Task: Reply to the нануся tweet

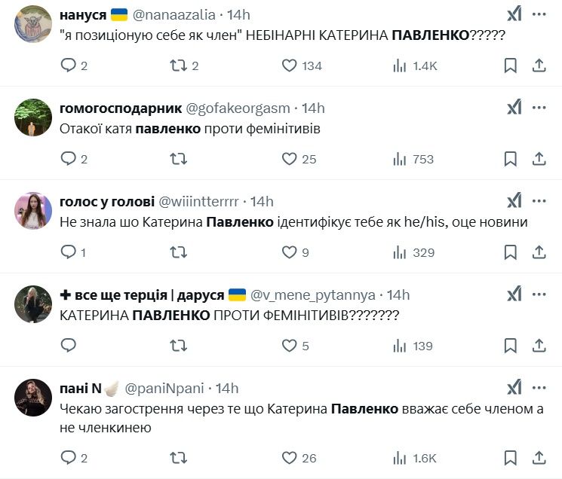Action: pyautogui.click(x=69, y=66)
